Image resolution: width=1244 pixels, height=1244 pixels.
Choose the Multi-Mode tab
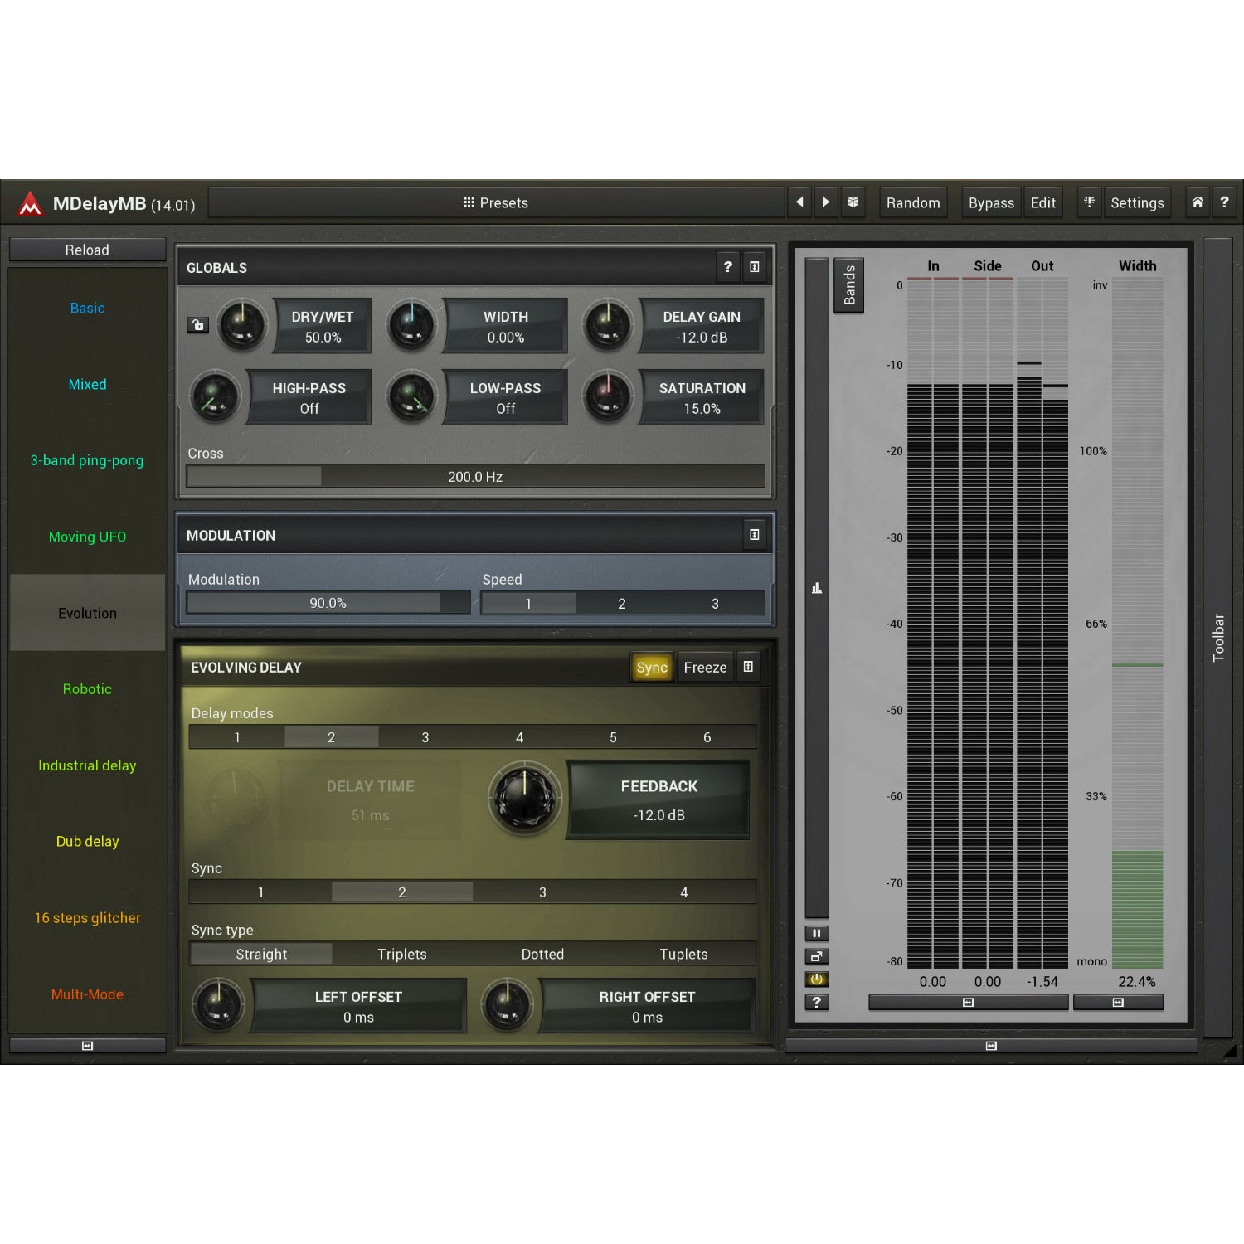click(87, 994)
